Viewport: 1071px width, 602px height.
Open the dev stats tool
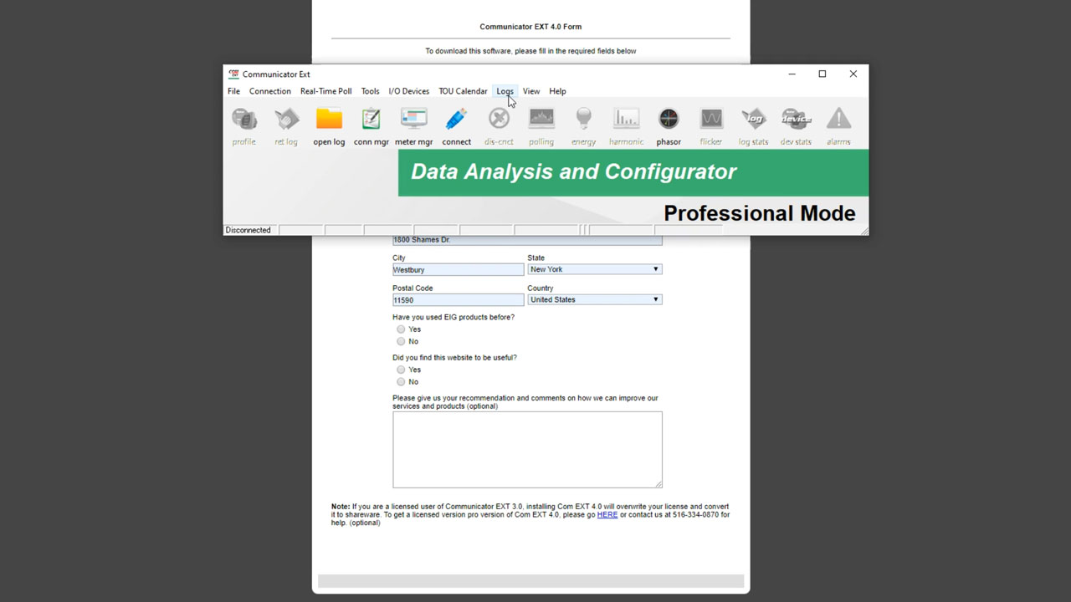[x=796, y=125]
